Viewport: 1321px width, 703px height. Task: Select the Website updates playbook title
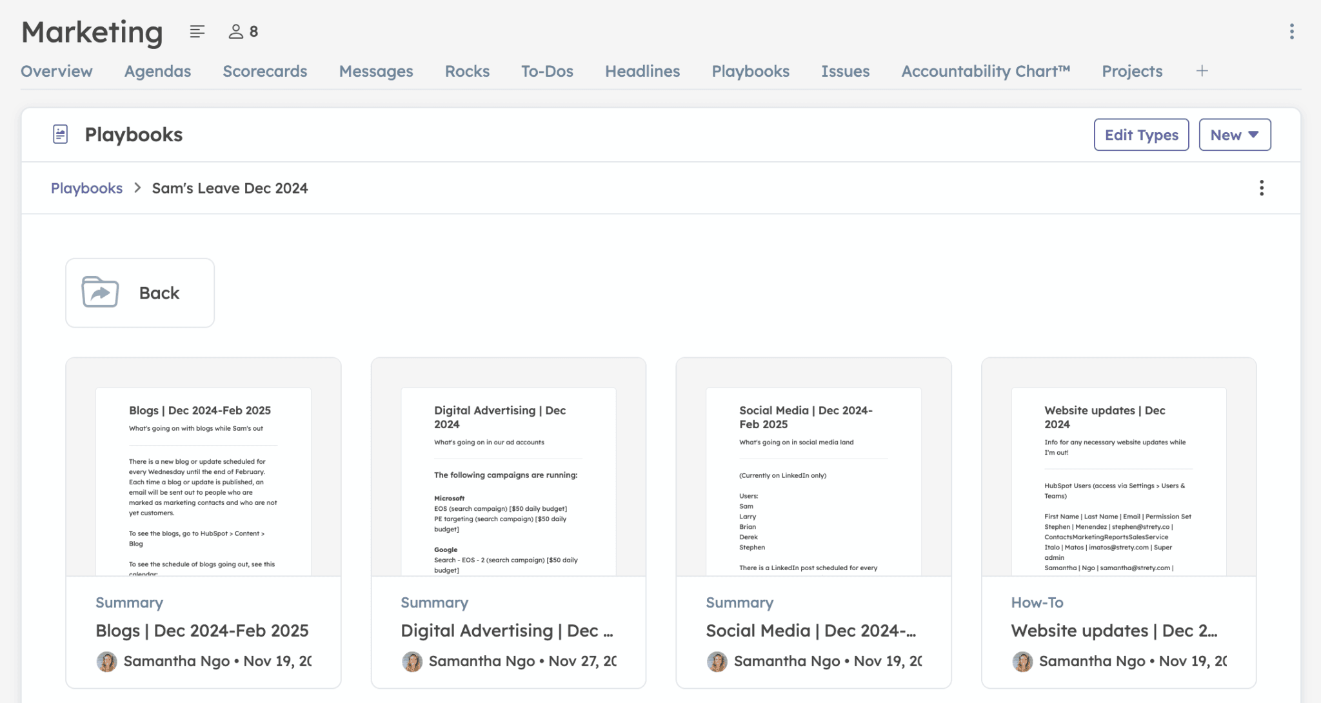(1114, 631)
